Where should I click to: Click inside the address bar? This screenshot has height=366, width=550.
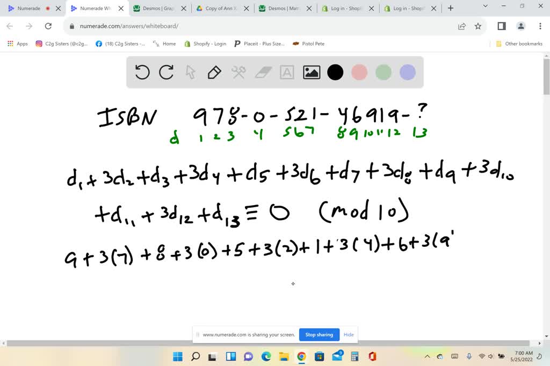161,25
